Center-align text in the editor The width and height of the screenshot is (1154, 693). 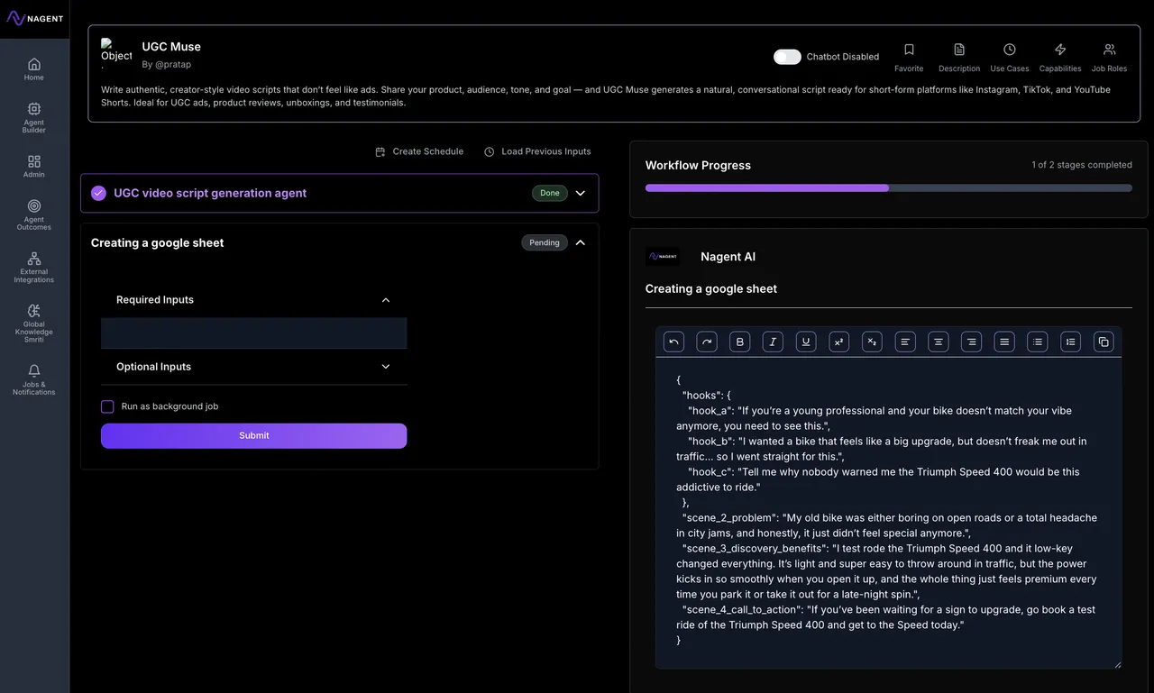[939, 342]
